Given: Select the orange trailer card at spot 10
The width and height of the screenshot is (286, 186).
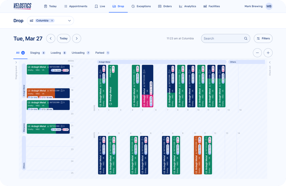Looking at the screenshot, I should (198, 155).
